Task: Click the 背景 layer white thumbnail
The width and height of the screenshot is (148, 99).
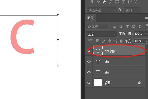Action: pos(98,82)
